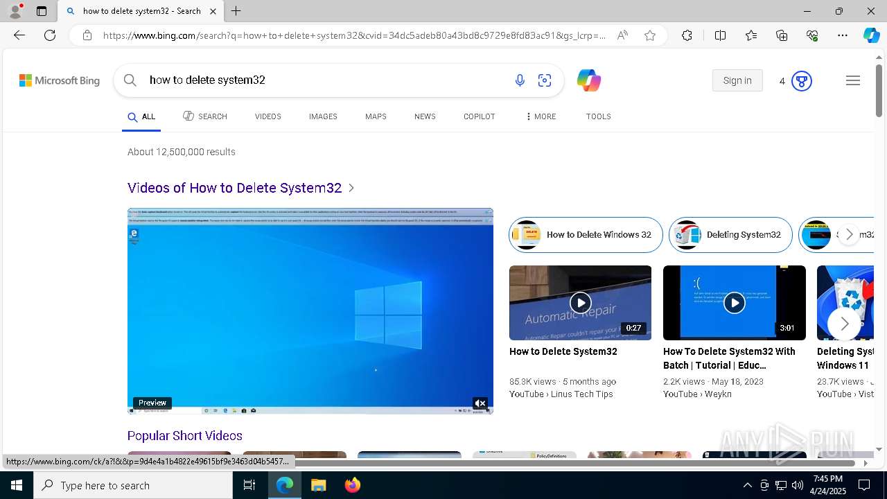Open 'Videos of How to Delete System32' heading
Viewport: 887px width, 499px height.
pyautogui.click(x=234, y=188)
